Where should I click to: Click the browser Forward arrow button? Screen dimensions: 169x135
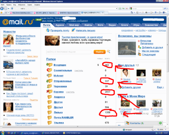(x=6, y=9)
